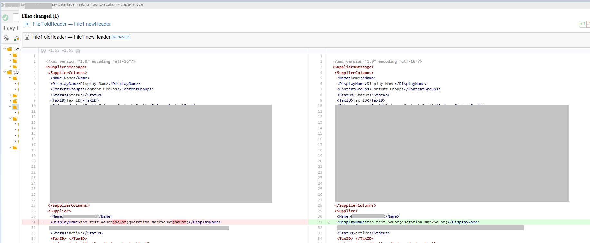Viewport: 590px width, 243px height.
Task: Collapse the first subfolder under 'CO'
Action: [10, 78]
